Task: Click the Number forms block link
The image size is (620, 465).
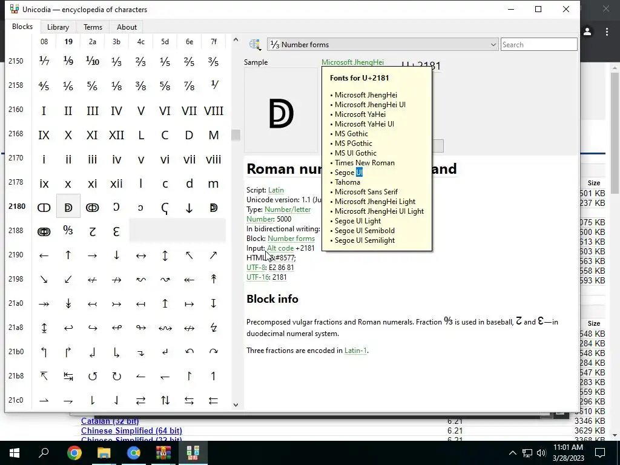Action: (x=291, y=239)
